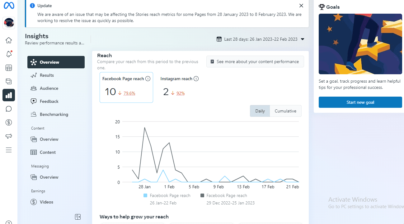Click See more about your content performance
Viewport: 404px width, 224px height.
pos(255,62)
